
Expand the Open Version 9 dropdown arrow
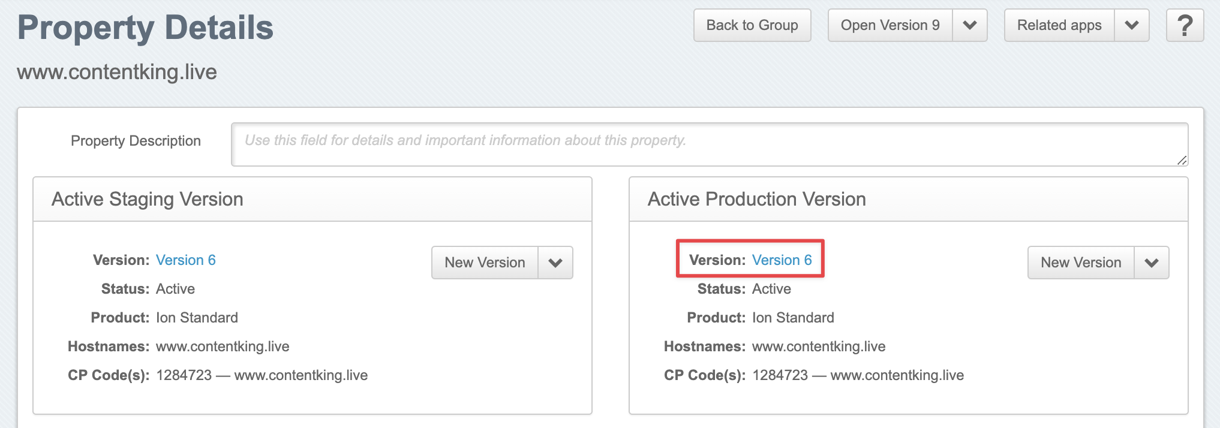pyautogui.click(x=970, y=25)
